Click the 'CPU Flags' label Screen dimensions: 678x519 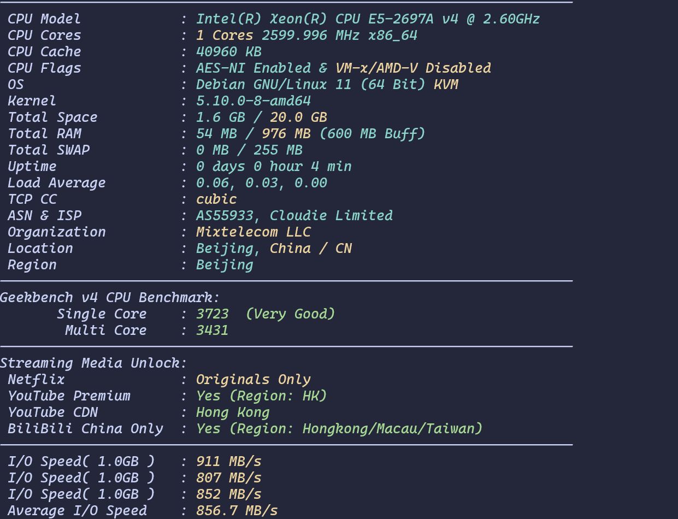44,68
